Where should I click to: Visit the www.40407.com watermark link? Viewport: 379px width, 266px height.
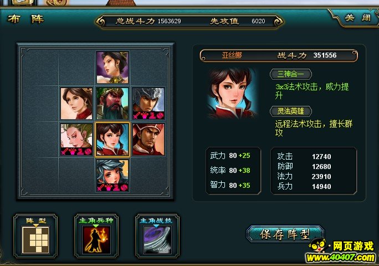pos(340,258)
